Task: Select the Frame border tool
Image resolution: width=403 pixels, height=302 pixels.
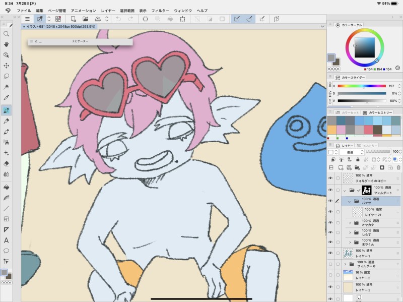Action: (6, 219)
